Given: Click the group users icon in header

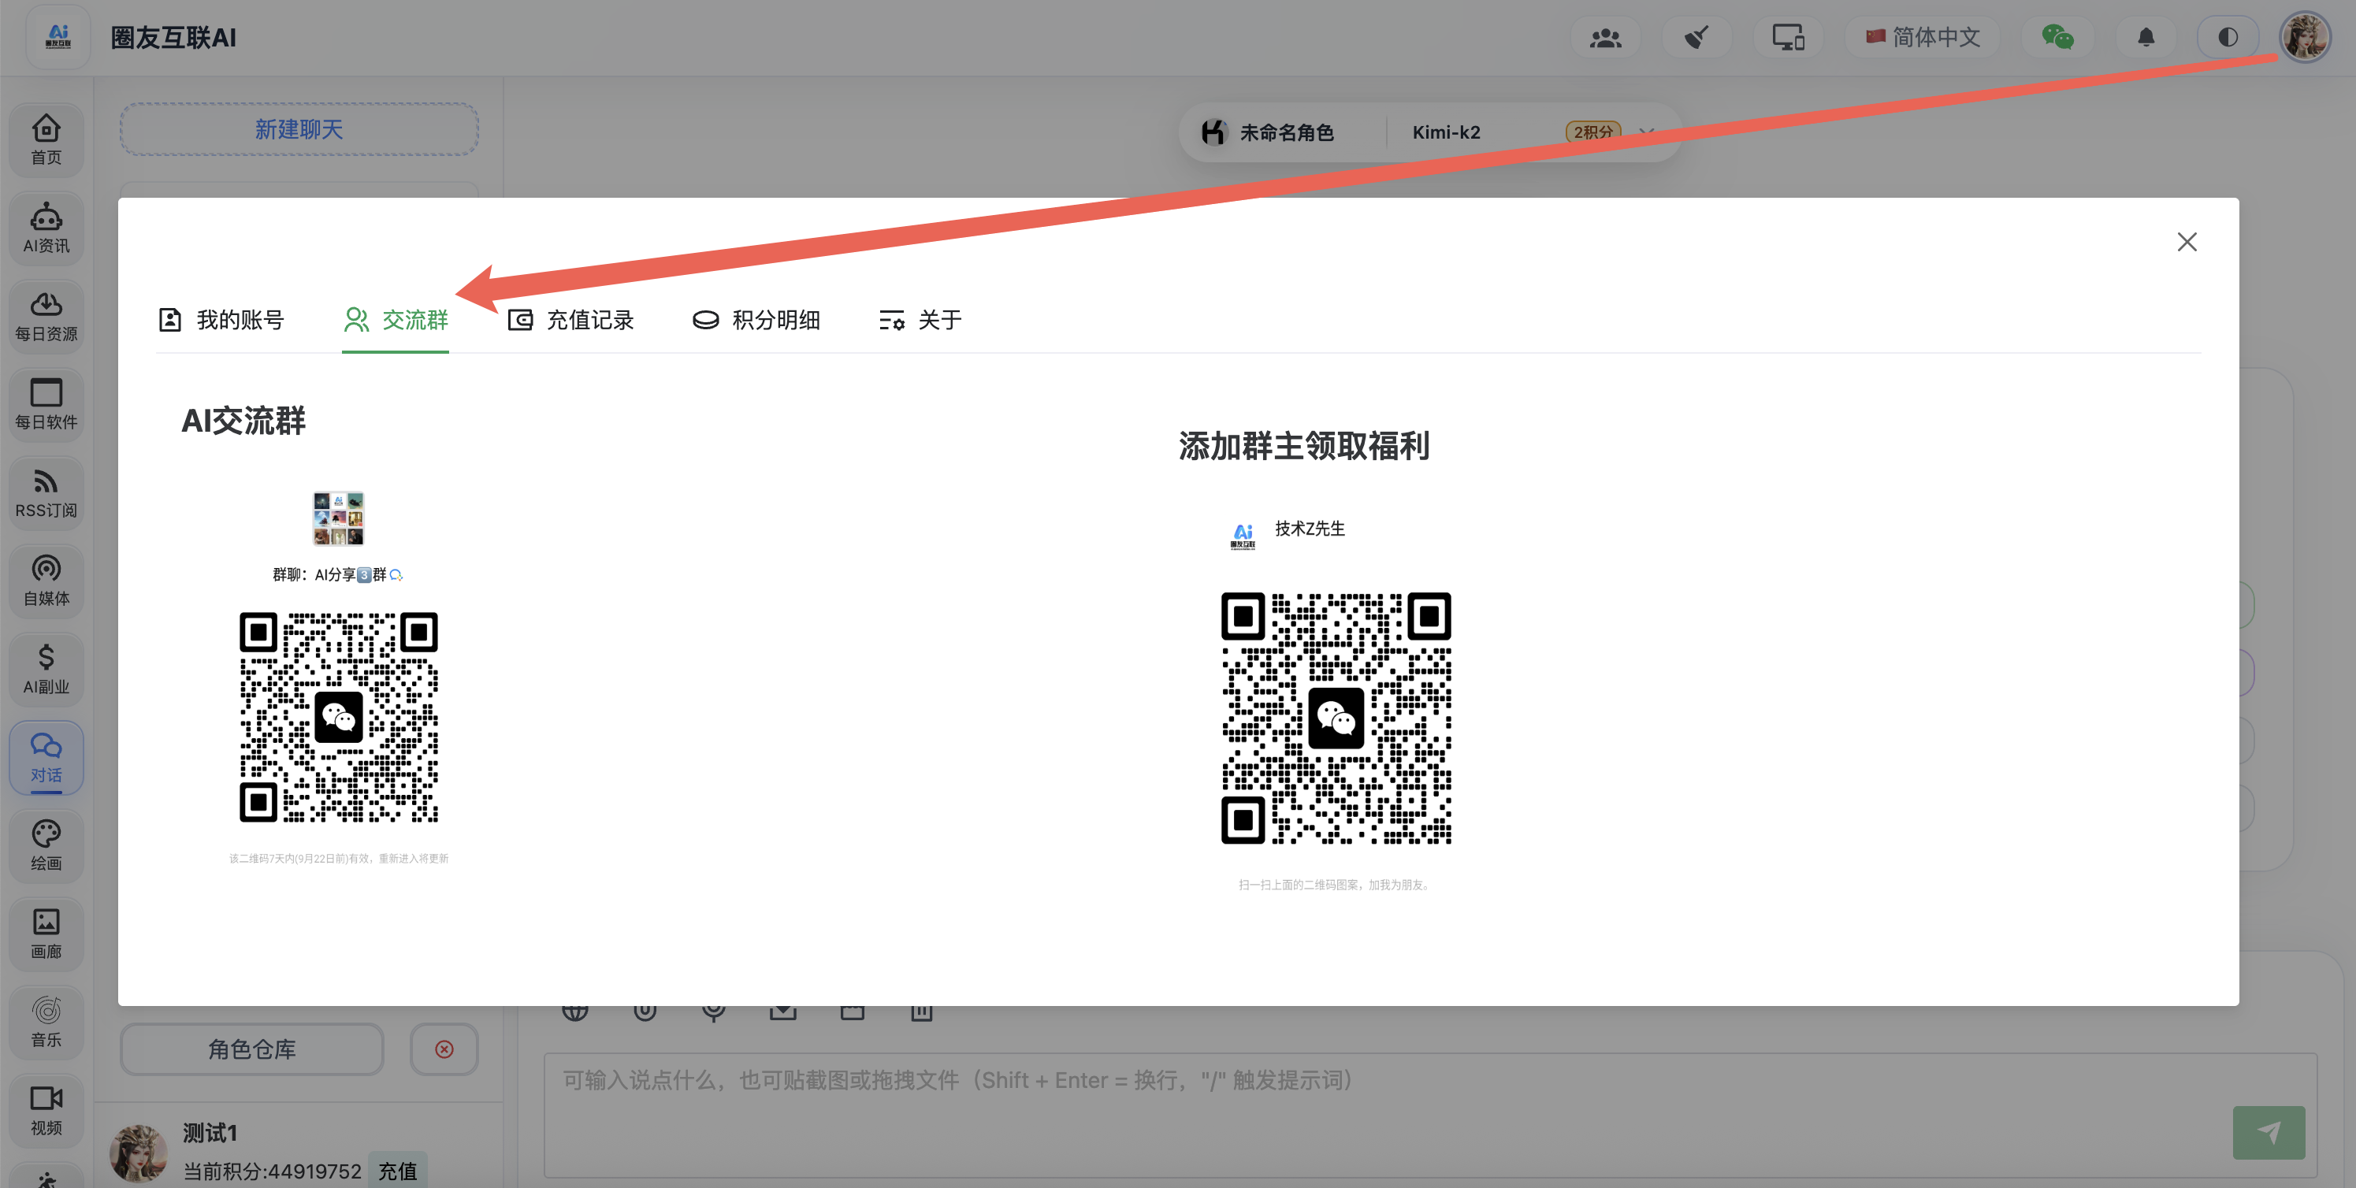Looking at the screenshot, I should [1605, 38].
